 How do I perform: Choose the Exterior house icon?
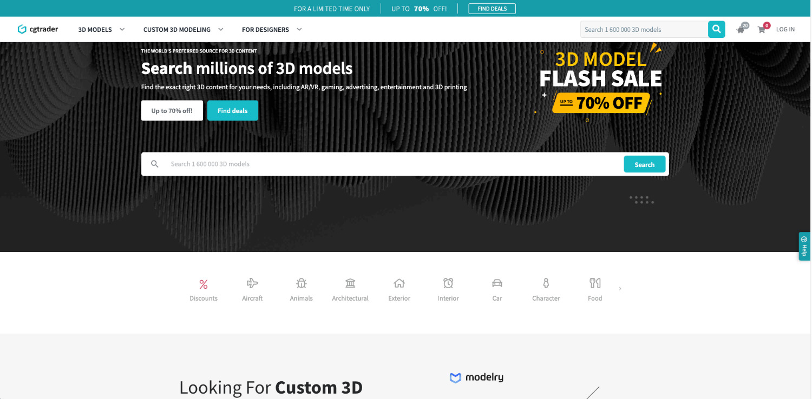point(399,283)
